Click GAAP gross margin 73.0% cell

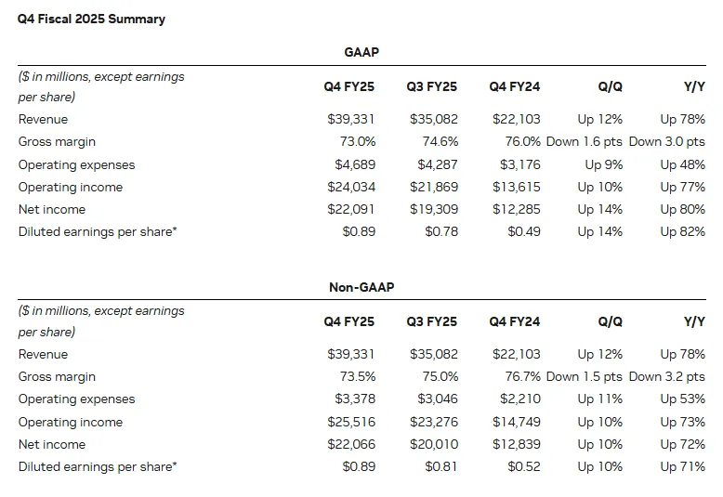[358, 141]
